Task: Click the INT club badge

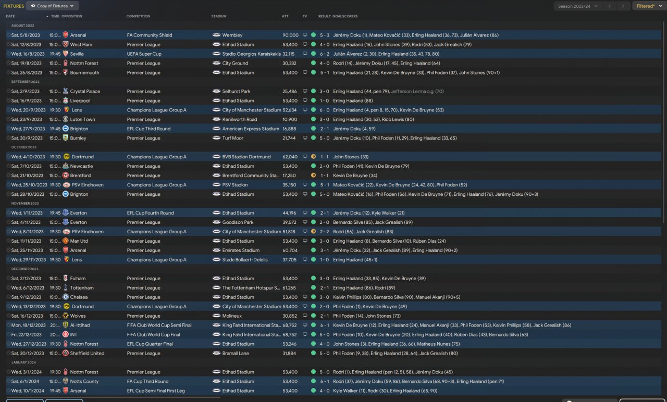Action: (66, 335)
